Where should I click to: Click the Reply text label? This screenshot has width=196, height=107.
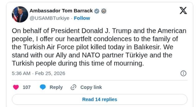(x=56, y=87)
